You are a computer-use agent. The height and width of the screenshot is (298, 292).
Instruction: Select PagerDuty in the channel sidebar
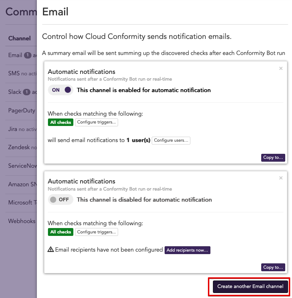[21, 111]
